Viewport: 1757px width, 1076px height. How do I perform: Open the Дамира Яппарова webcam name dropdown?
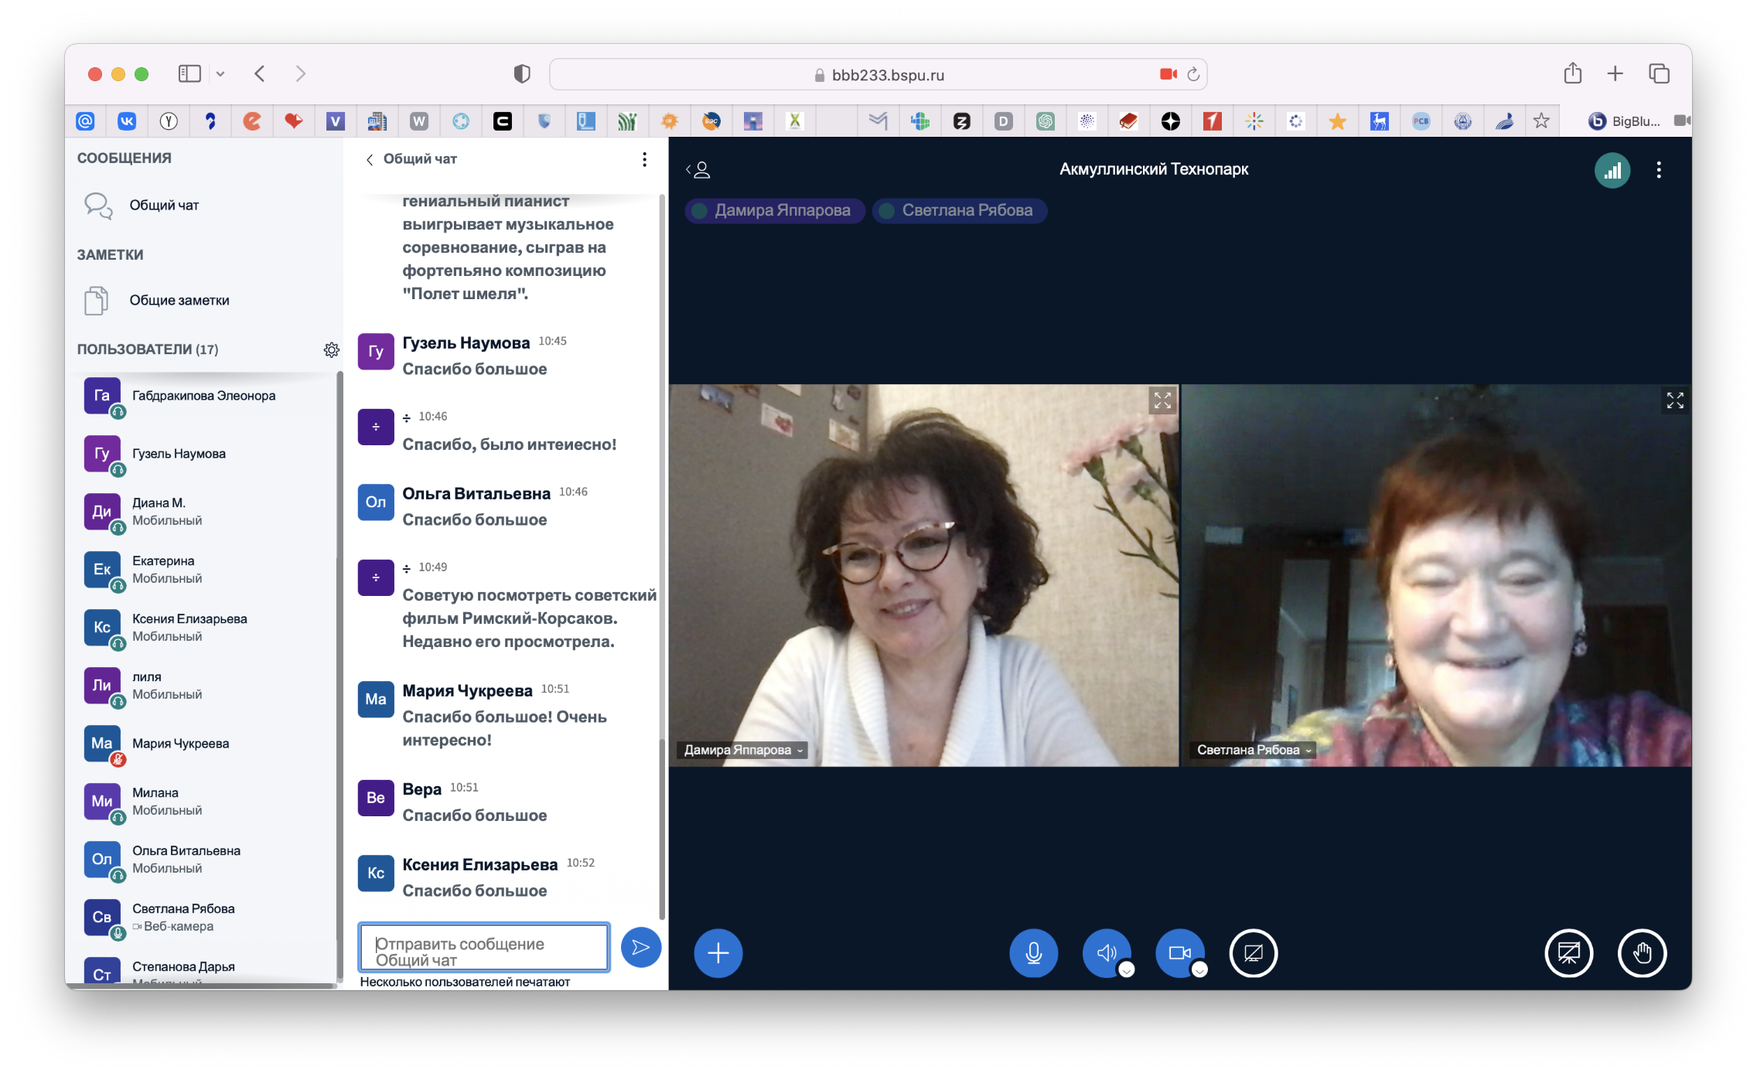click(x=744, y=750)
